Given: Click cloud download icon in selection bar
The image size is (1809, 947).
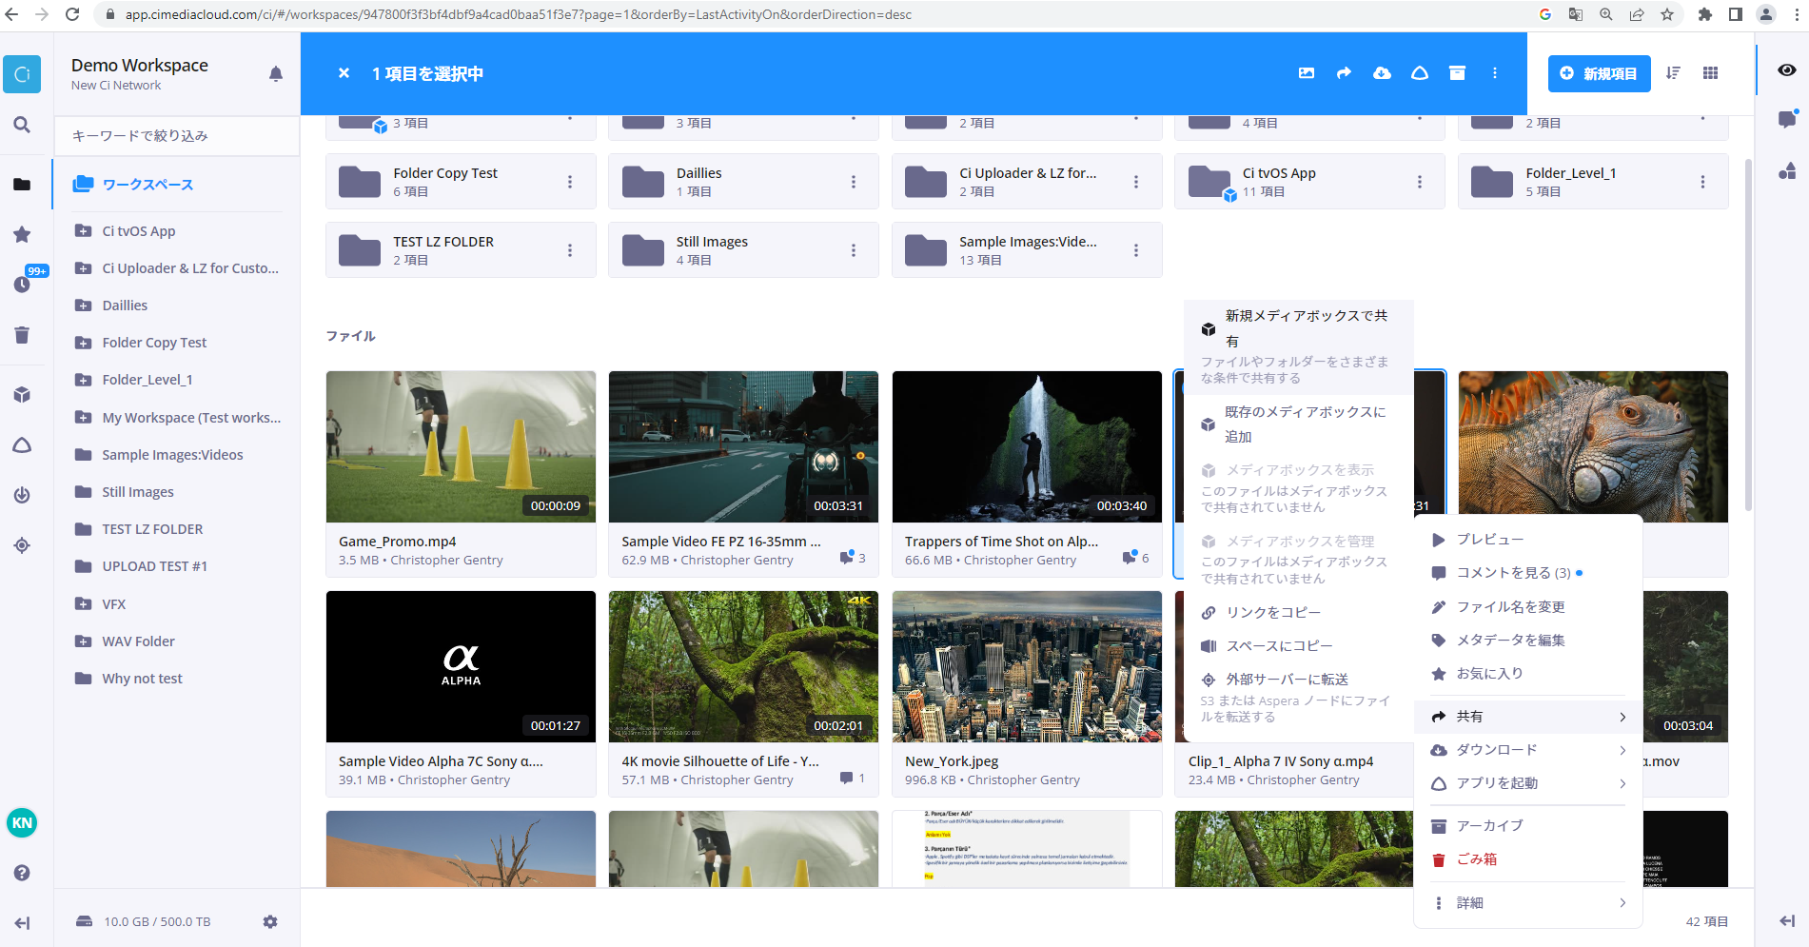Looking at the screenshot, I should [1382, 73].
